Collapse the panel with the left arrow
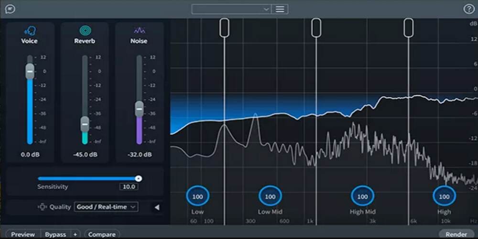Screen dimensions: 478x239 pyautogui.click(x=157, y=207)
